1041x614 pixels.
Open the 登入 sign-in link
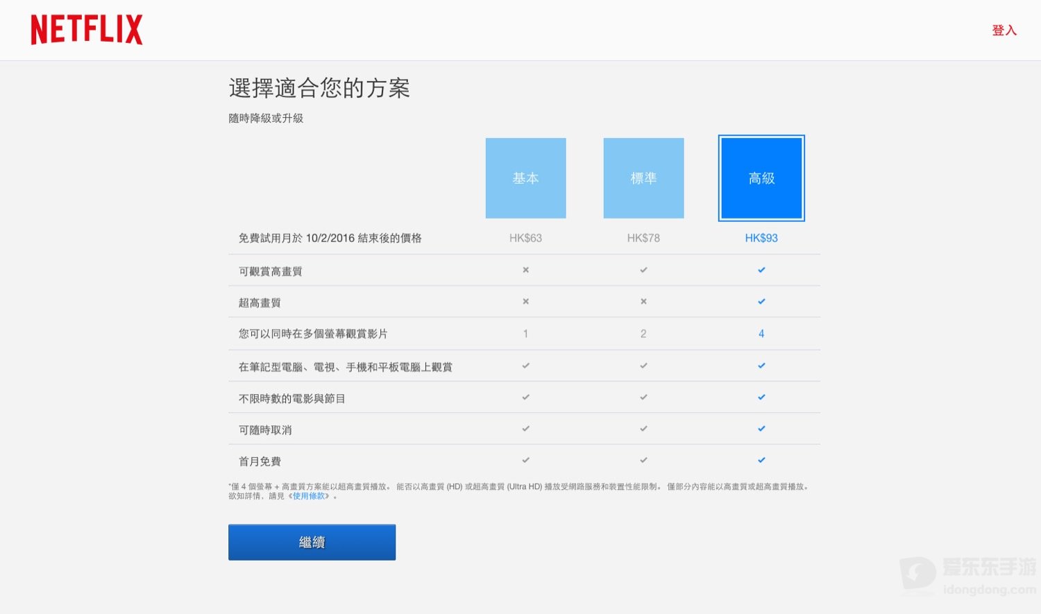pos(1004,31)
